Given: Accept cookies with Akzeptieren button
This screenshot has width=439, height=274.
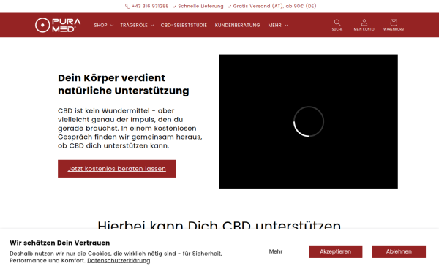Looking at the screenshot, I should pyautogui.click(x=335, y=251).
